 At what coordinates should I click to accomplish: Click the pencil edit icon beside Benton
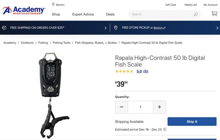point(164,28)
